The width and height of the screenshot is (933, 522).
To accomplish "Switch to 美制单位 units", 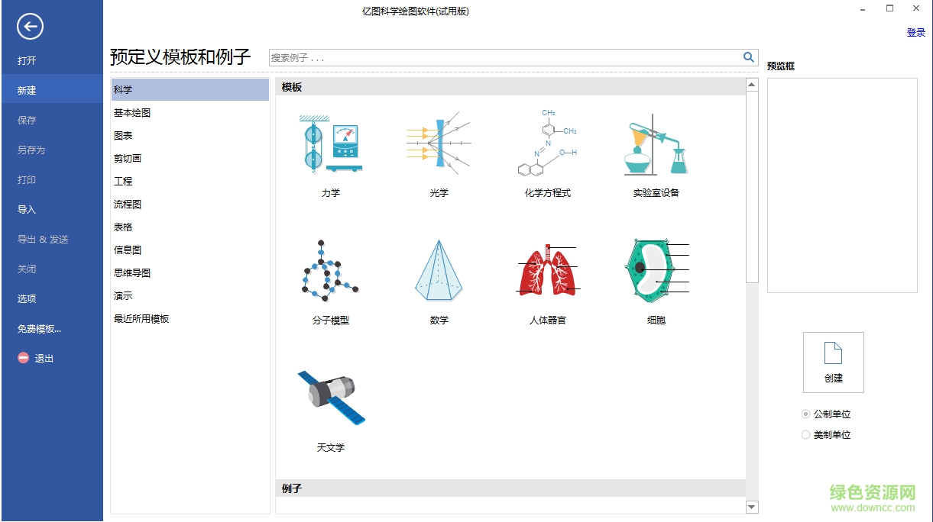I will point(805,434).
